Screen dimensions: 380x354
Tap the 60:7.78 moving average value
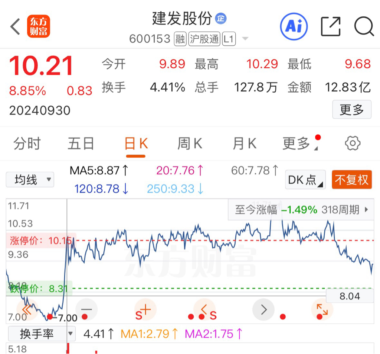click(x=255, y=170)
